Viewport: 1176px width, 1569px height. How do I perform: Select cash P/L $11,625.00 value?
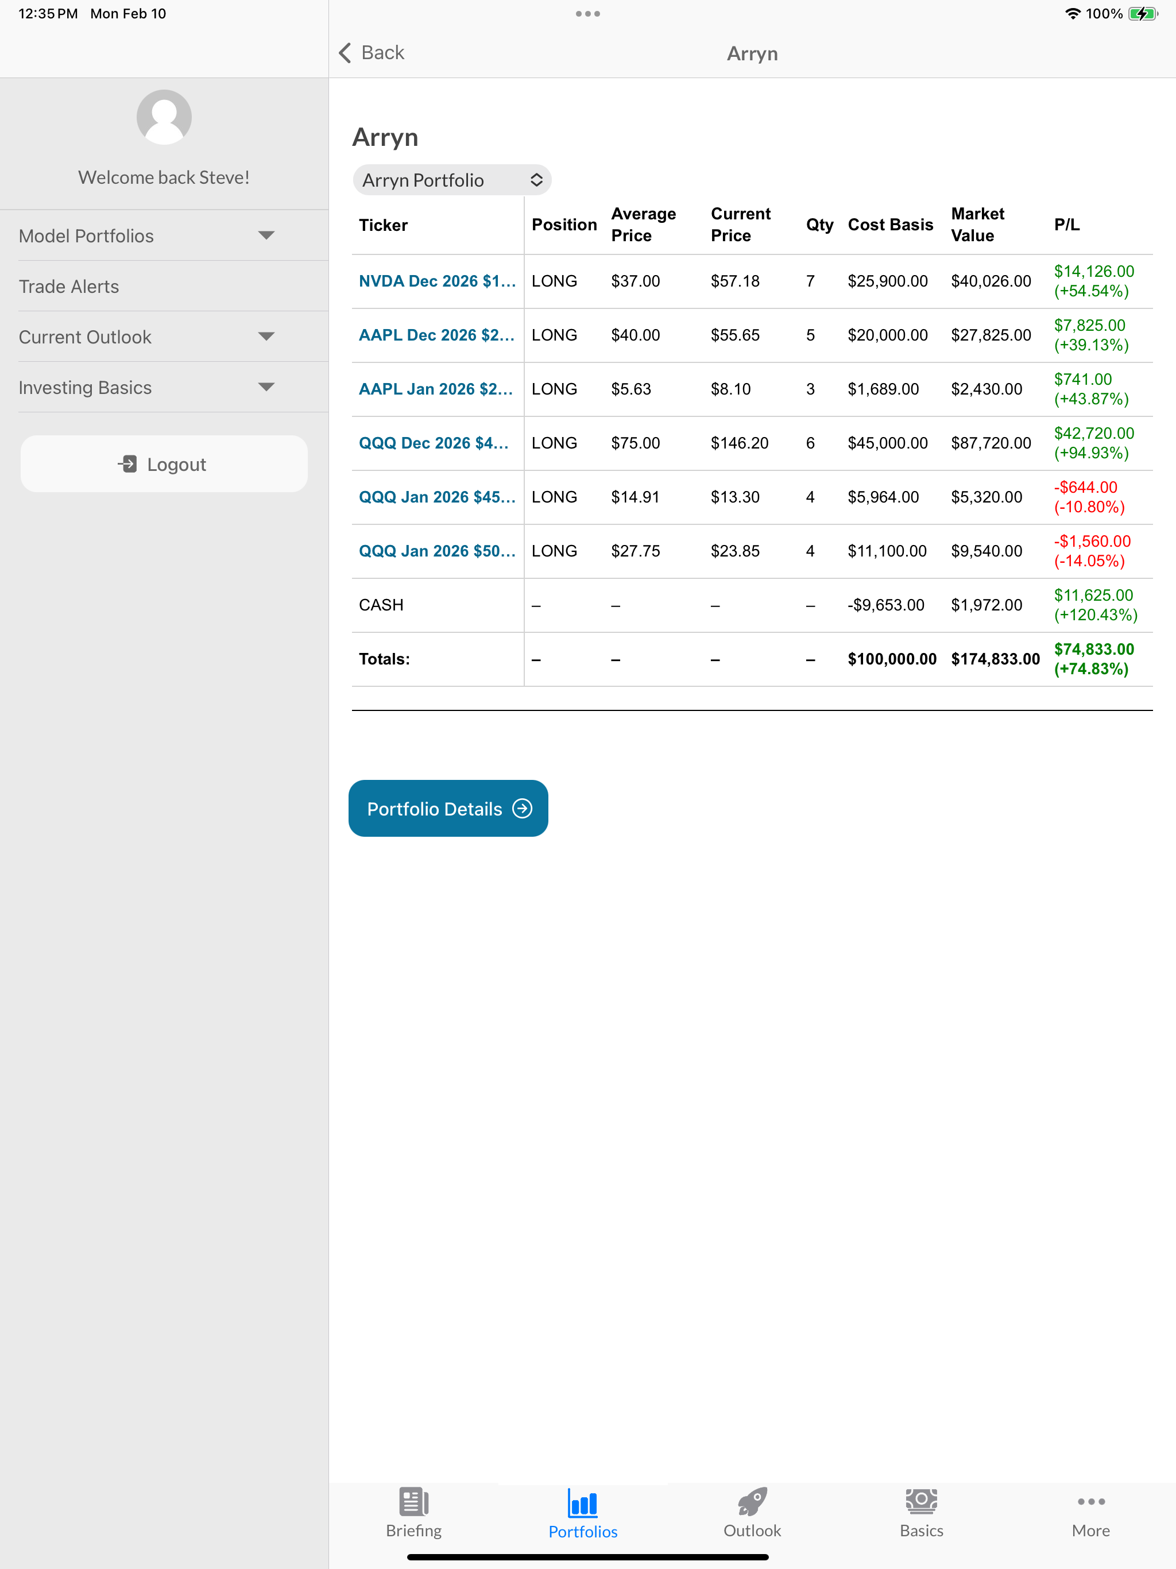click(x=1093, y=595)
